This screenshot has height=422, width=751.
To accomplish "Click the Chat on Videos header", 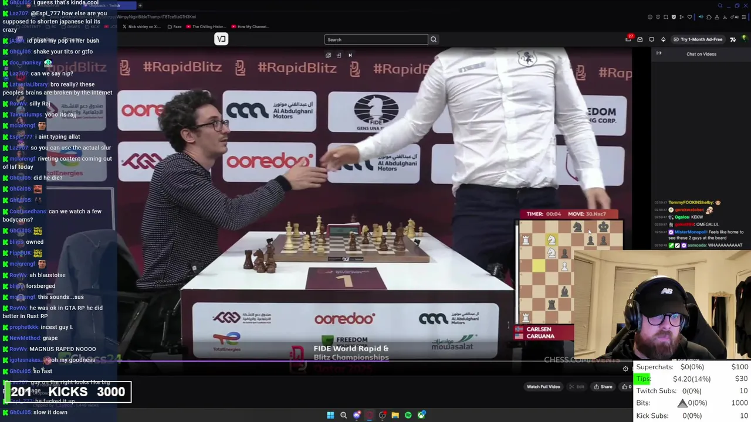I will click(x=701, y=54).
